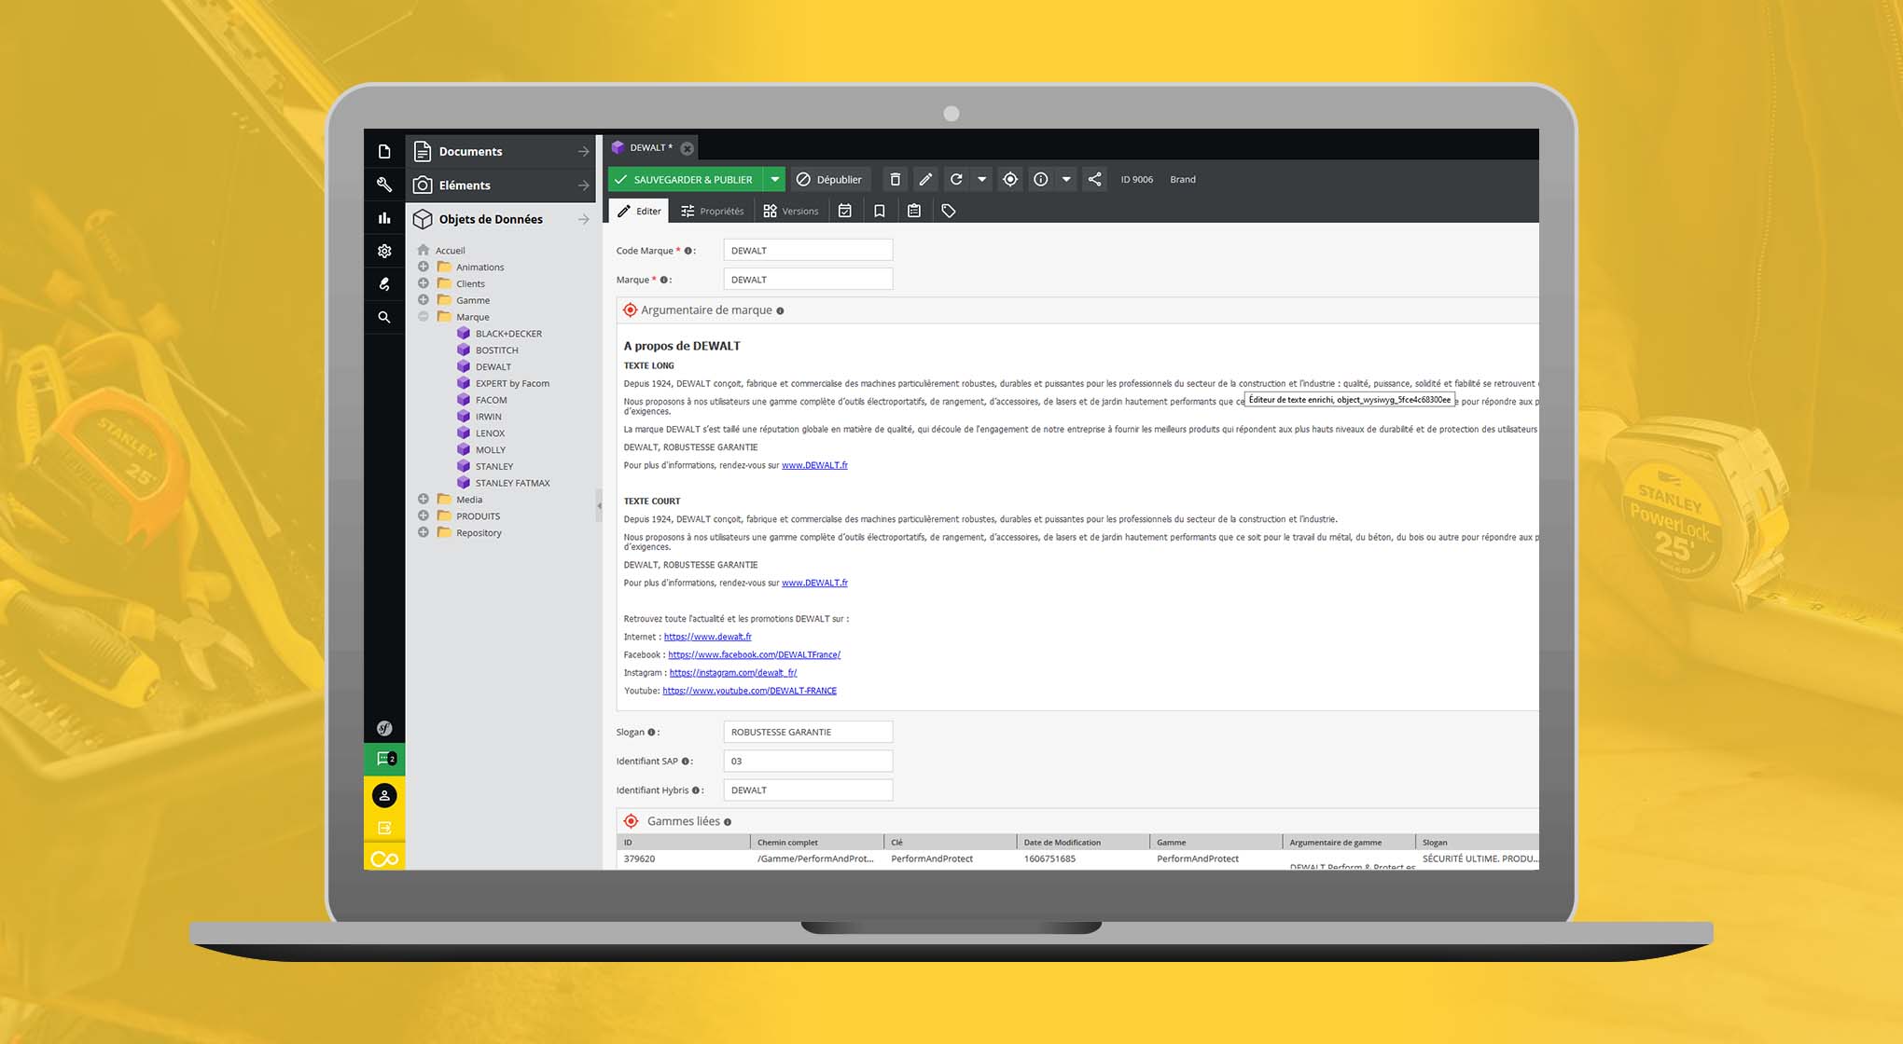Viewport: 1903px width, 1044px height.
Task: Click into the Code Marque input field
Action: tap(808, 250)
